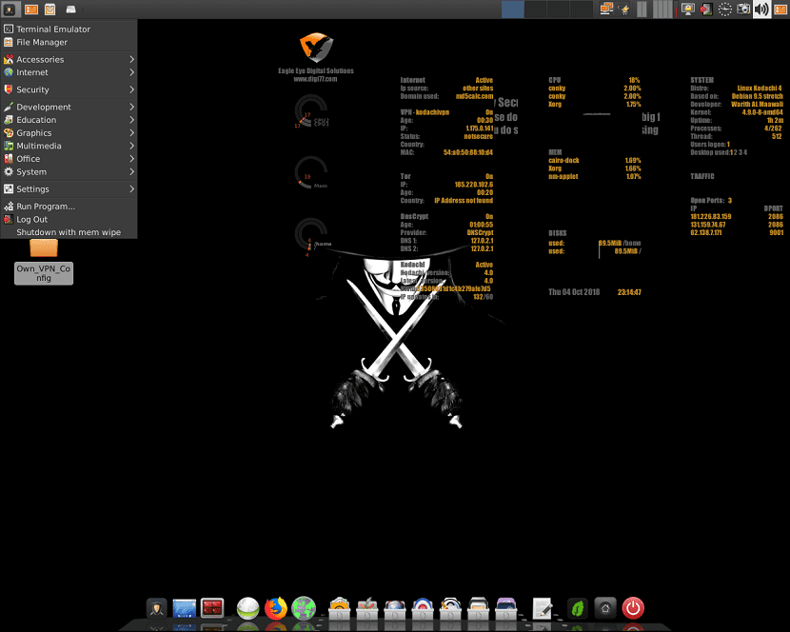
Task: Expand the Accessories submenu
Action: tap(48, 59)
